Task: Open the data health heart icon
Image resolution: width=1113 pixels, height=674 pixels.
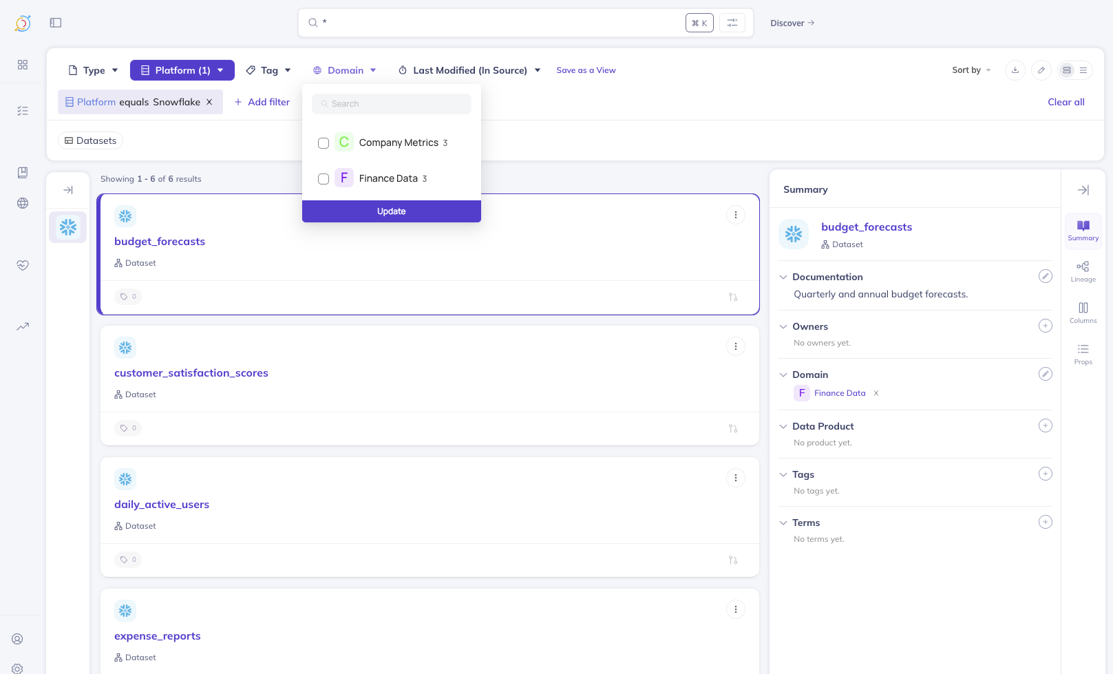Action: 23,265
